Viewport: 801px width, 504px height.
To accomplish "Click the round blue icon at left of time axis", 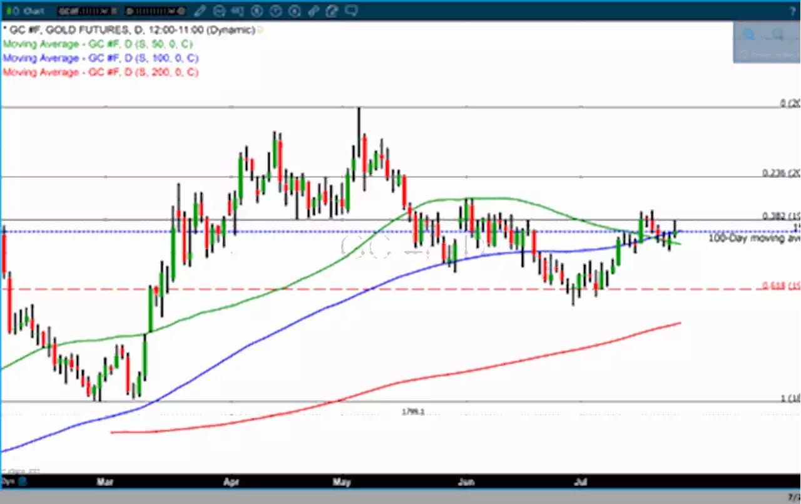I will (x=23, y=482).
